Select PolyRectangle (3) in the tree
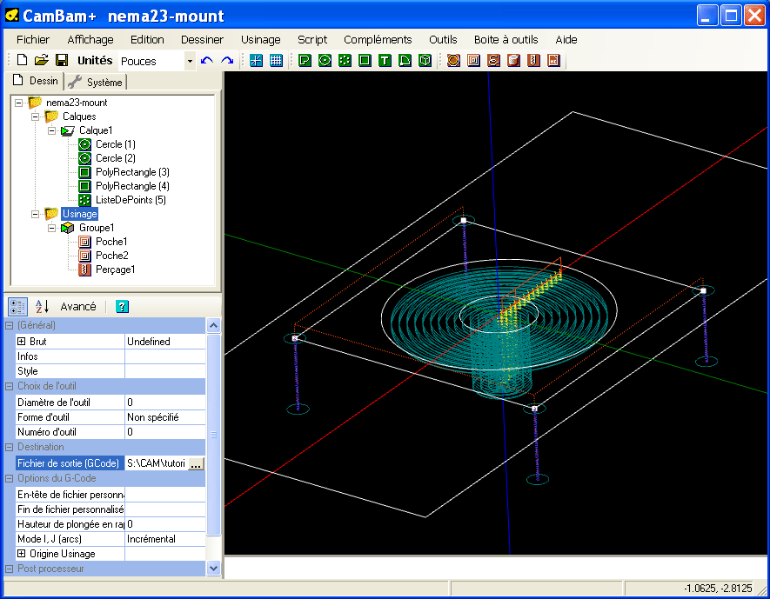Image resolution: width=770 pixels, height=599 pixels. pos(132,172)
